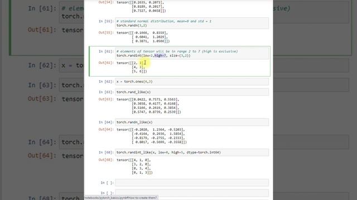
Task: Click output row [0.3038, 0.4177, 0.6168]
Action: [x=155, y=104]
